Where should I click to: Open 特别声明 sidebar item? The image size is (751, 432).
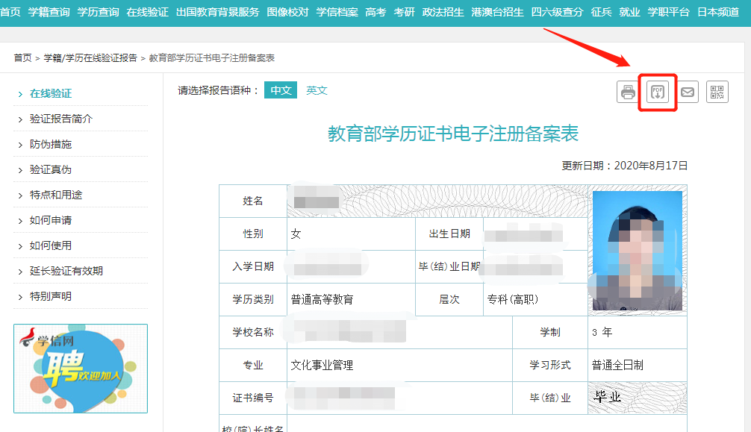[x=51, y=296]
